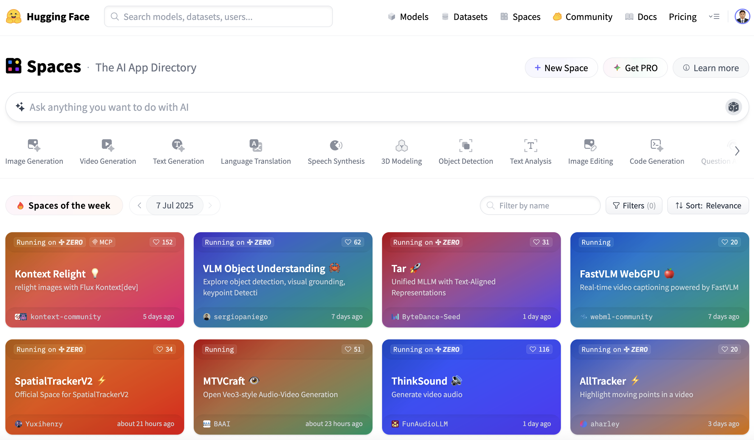Click kontext-community author avatar

[21, 317]
